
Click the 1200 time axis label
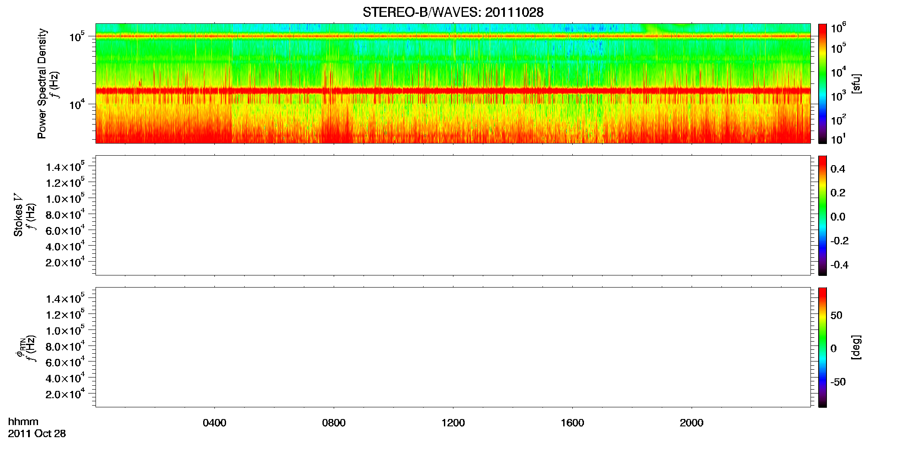(x=453, y=423)
